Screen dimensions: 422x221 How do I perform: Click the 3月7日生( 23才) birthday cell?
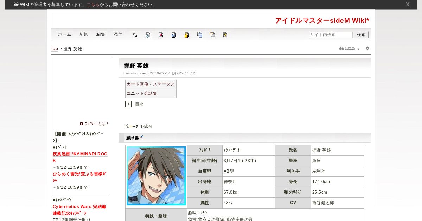tap(249, 161)
